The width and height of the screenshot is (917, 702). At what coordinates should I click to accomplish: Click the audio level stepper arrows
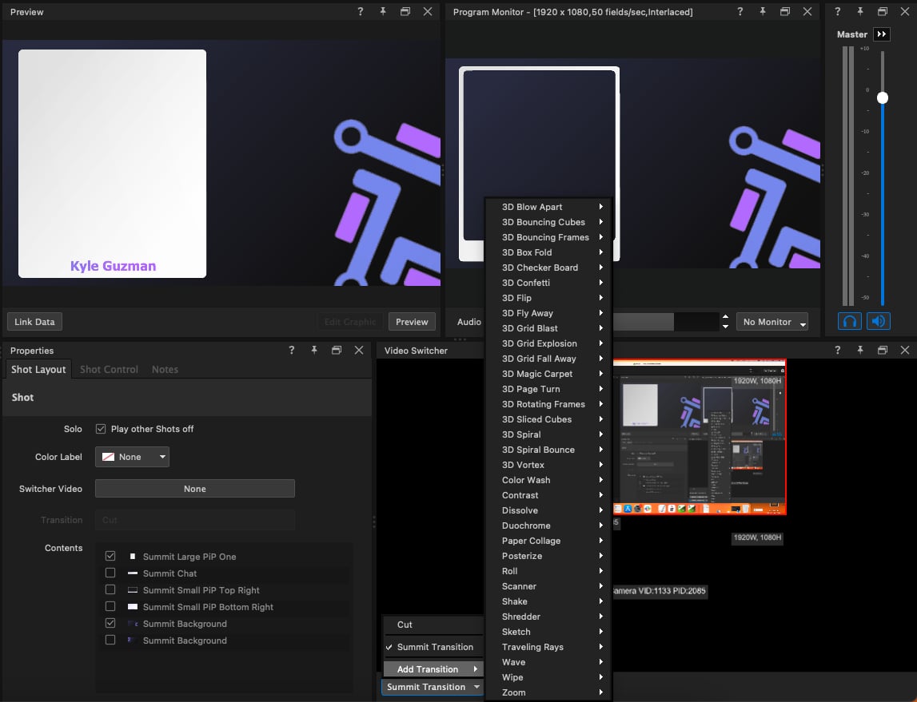tap(726, 322)
